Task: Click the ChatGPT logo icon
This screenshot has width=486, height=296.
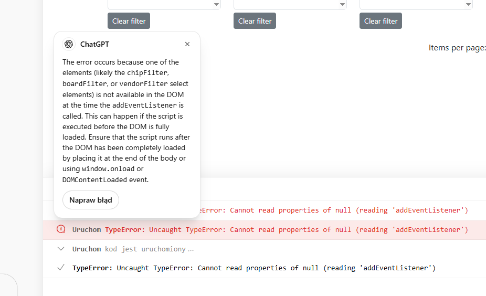Action: (69, 44)
